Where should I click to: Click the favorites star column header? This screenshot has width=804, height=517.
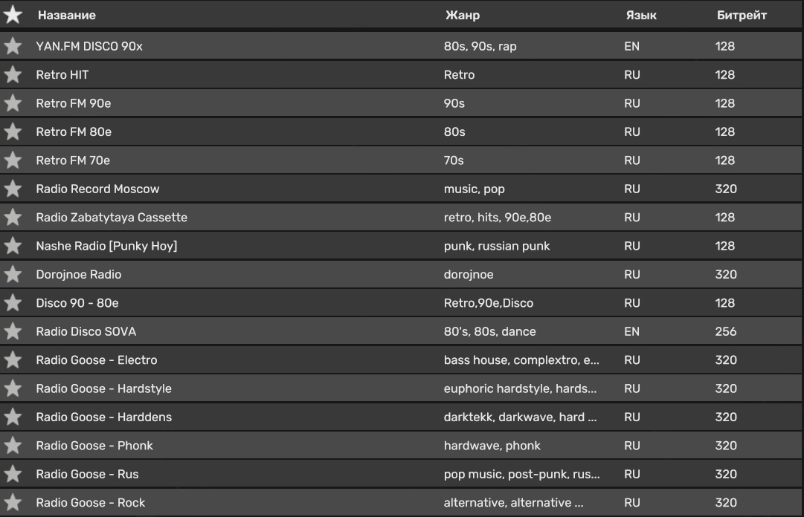[13, 15]
